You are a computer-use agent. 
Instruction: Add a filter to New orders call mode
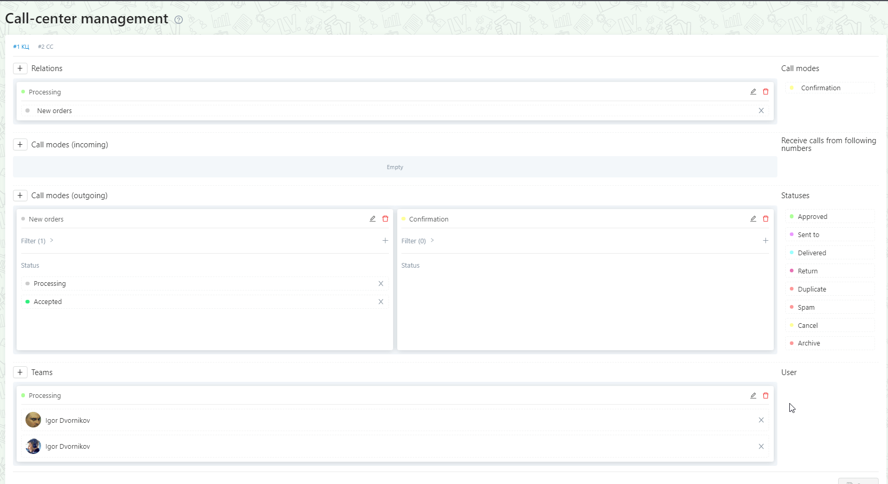click(385, 240)
